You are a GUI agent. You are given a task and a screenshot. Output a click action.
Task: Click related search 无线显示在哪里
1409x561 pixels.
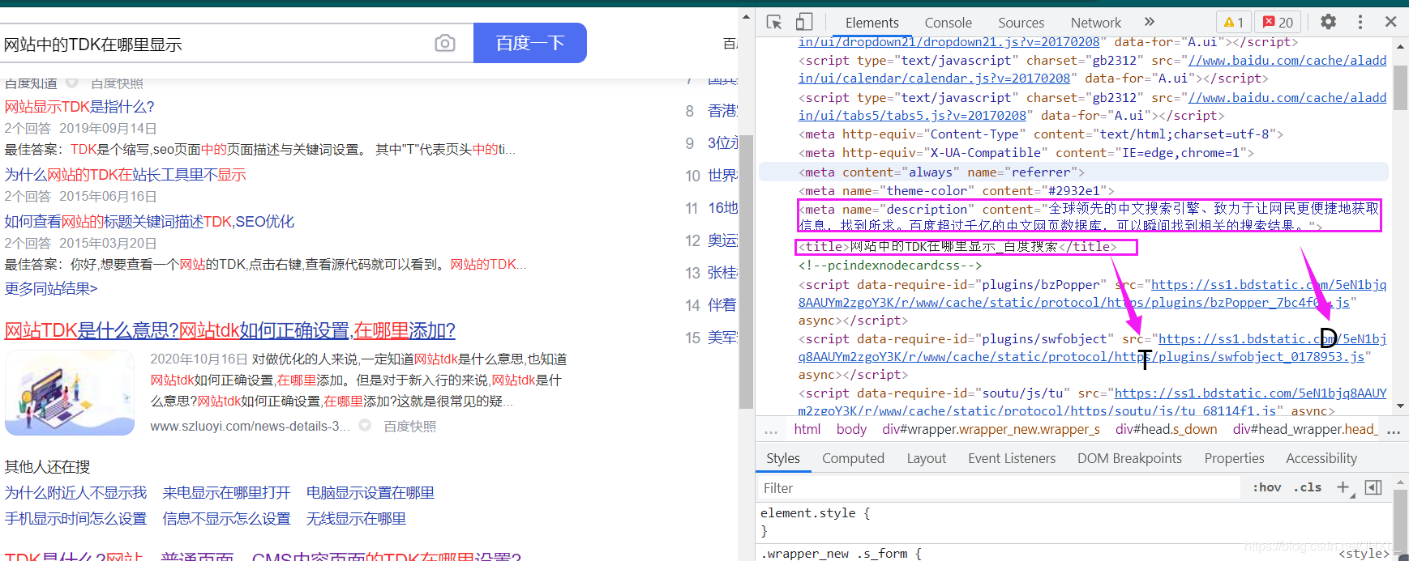pyautogui.click(x=356, y=519)
